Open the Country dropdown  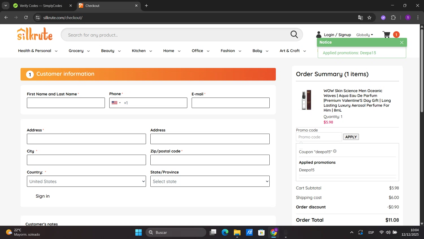[x=86, y=181]
